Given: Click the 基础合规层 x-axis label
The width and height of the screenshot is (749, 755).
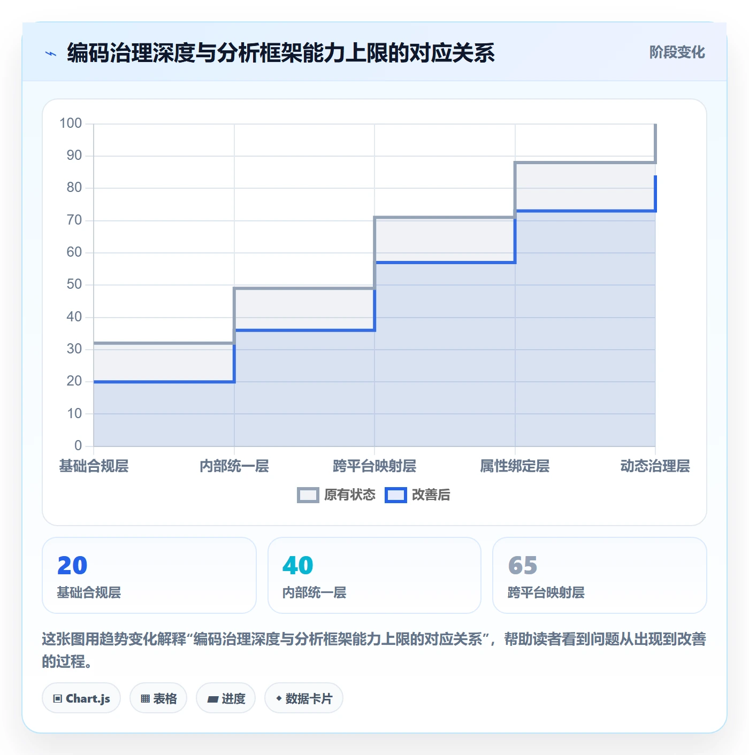Looking at the screenshot, I should [94, 466].
